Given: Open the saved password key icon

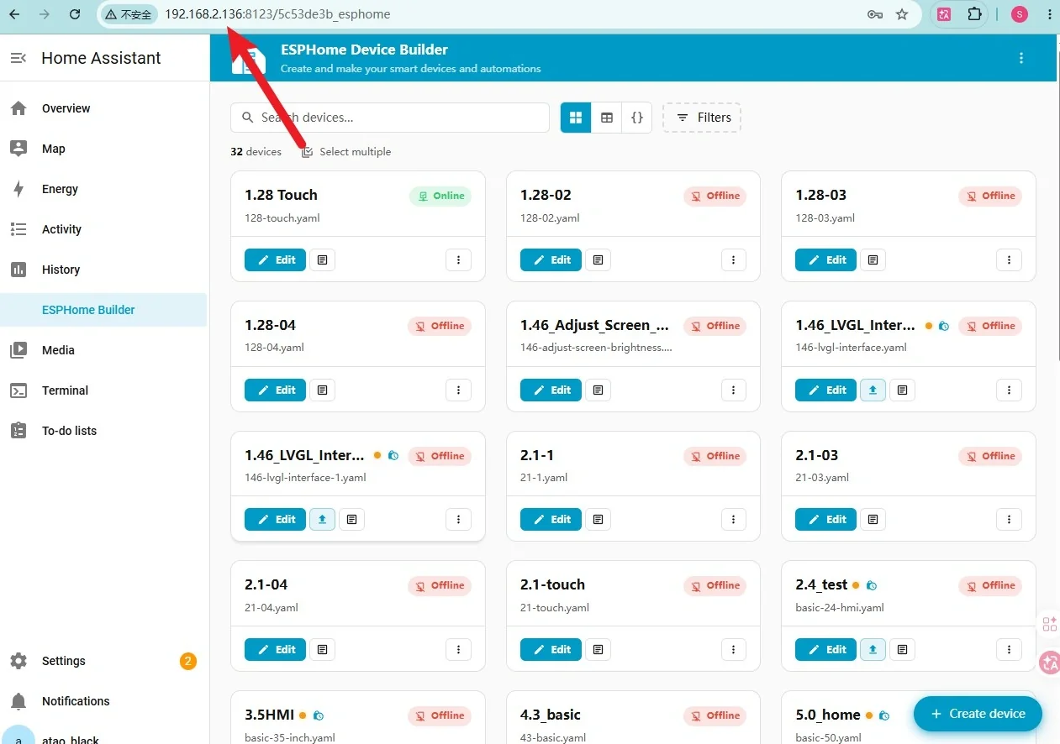Looking at the screenshot, I should 875,14.
